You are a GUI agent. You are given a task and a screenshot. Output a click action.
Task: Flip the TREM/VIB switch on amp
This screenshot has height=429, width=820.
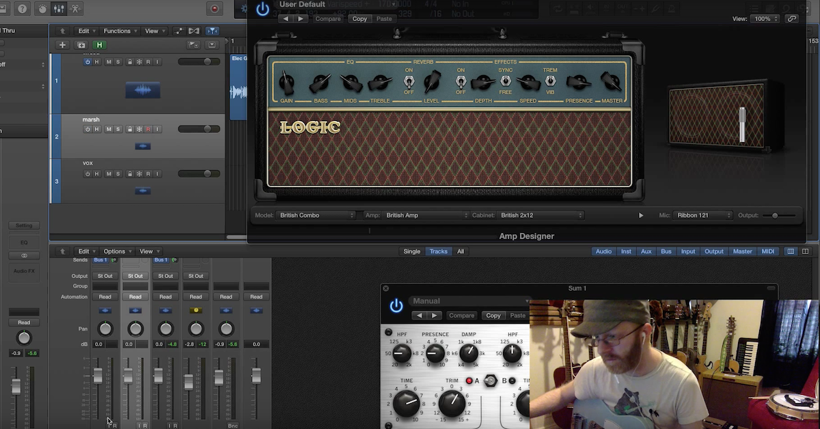coord(550,81)
